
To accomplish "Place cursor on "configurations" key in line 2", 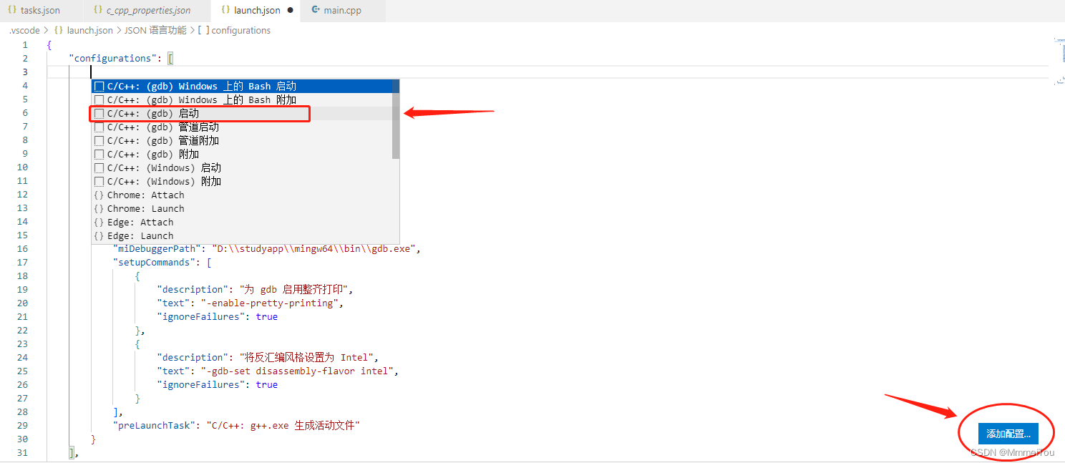I will pyautogui.click(x=113, y=59).
